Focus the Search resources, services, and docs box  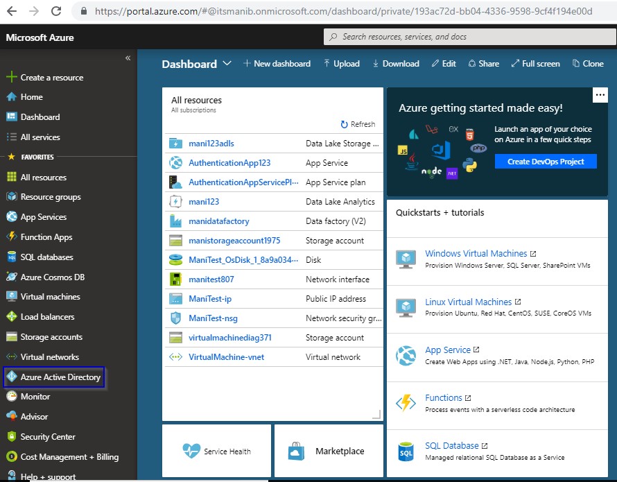pos(470,37)
